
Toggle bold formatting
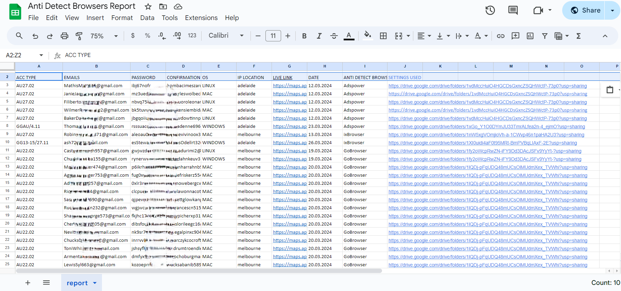pyautogui.click(x=304, y=36)
